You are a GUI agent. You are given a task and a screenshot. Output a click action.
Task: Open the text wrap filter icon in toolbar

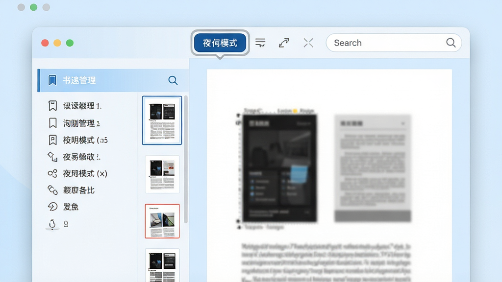[x=260, y=43]
